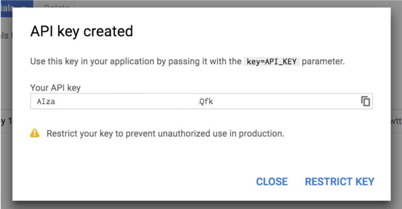This screenshot has height=209, width=402.
Task: Click the key=API_KEY code snippet
Action: click(271, 62)
